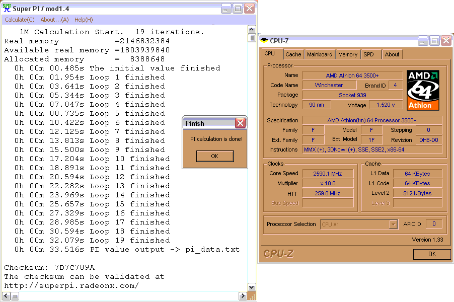Click the Processor Selection CPU #1 combo box
The image size is (454, 302).
click(x=359, y=224)
